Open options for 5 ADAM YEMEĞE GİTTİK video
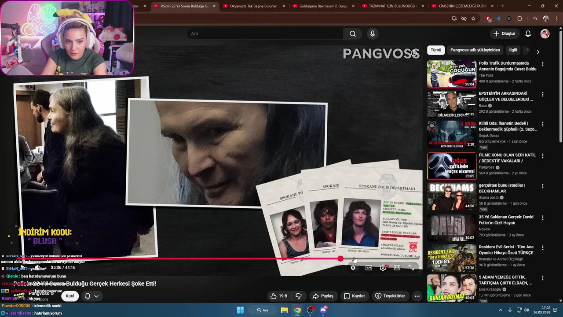 pos(543,278)
